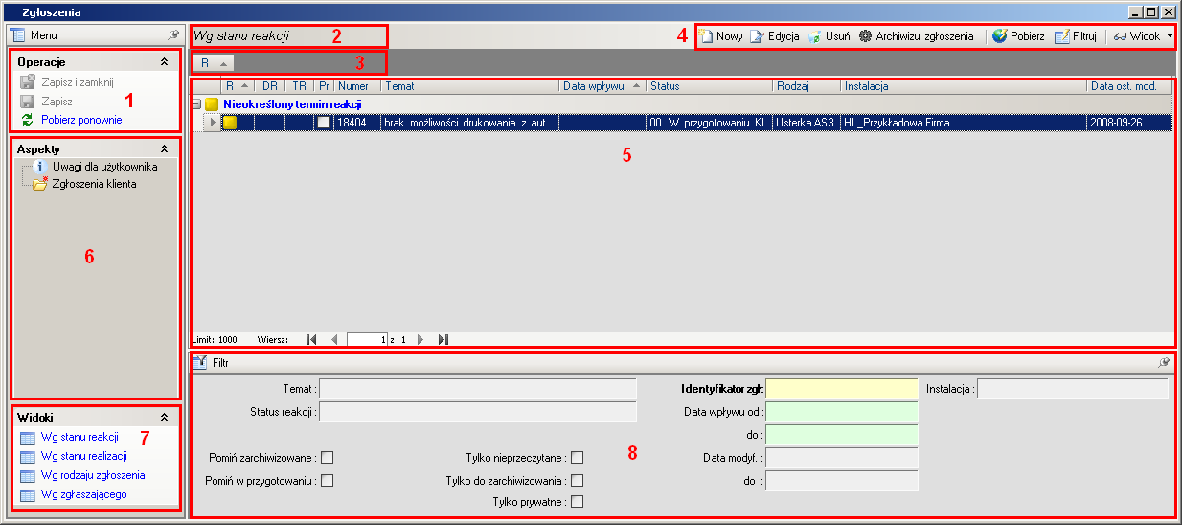Image resolution: width=1182 pixels, height=525 pixels.
Task: Open the Wg zgłaszającego view
Action: pyautogui.click(x=83, y=494)
